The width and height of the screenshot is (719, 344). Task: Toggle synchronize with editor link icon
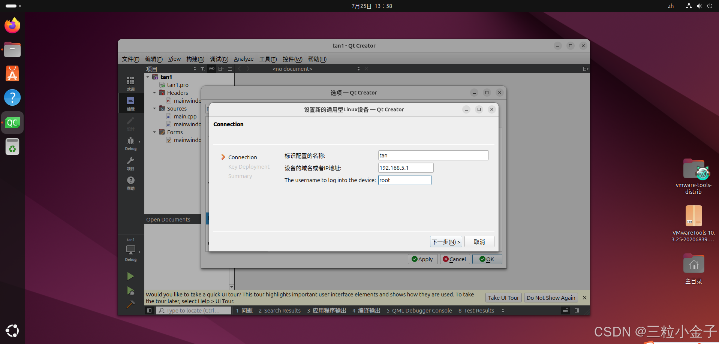(212, 69)
